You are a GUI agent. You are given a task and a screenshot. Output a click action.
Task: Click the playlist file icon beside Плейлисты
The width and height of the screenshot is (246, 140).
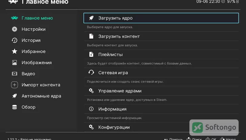(x=91, y=54)
